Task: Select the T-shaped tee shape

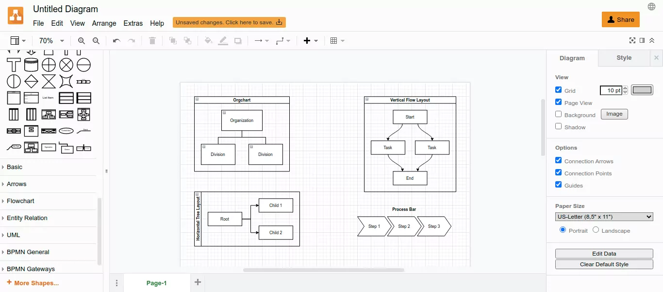Action: [x=14, y=65]
